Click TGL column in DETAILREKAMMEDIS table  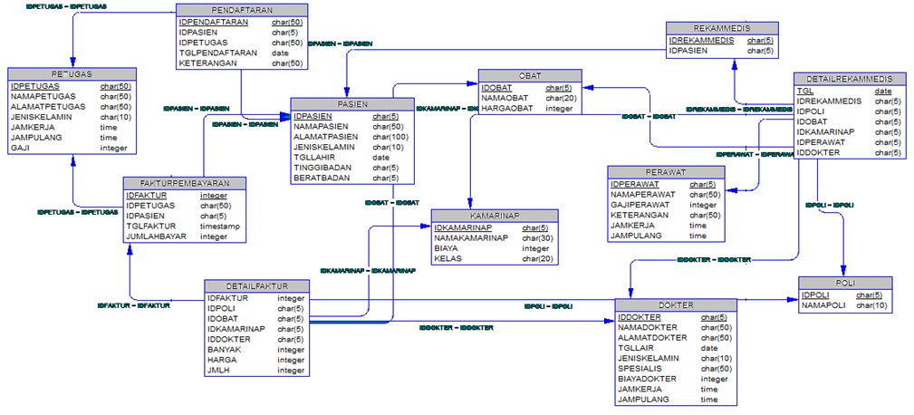[805, 91]
